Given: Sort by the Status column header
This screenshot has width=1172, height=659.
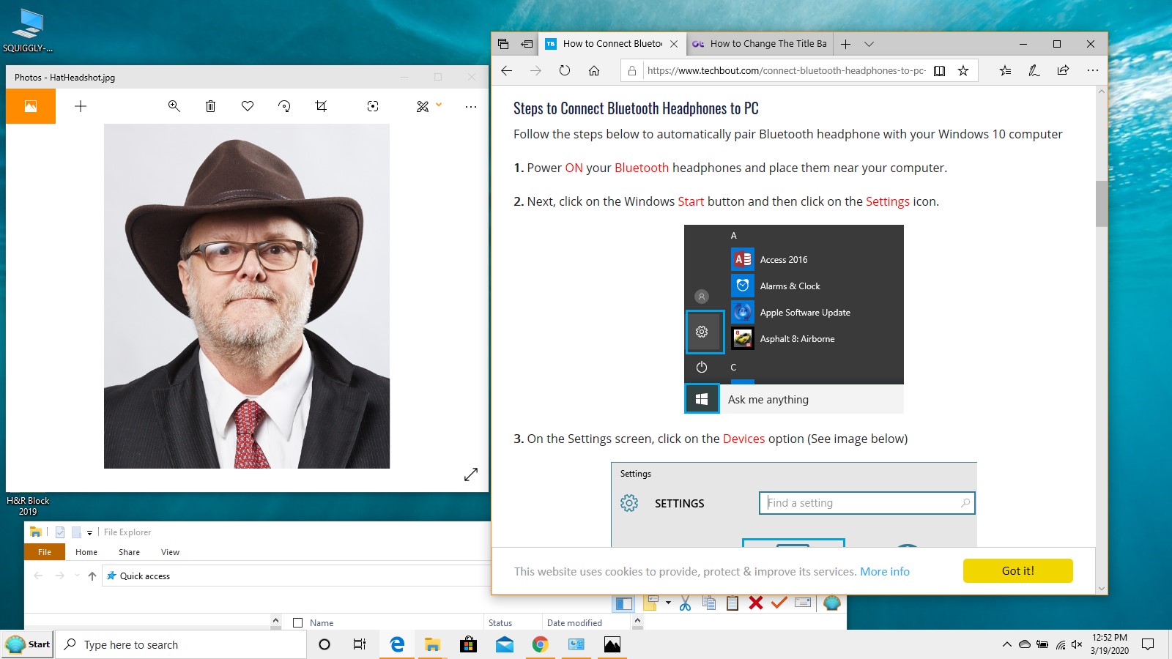Looking at the screenshot, I should [500, 623].
